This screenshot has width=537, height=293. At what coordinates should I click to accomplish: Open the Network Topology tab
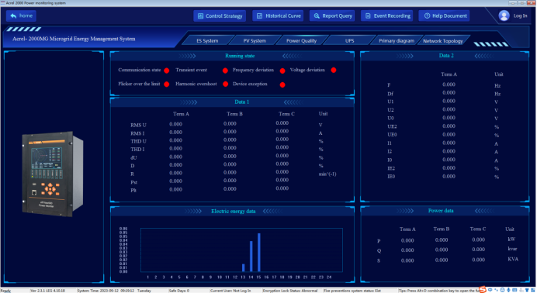coord(443,40)
